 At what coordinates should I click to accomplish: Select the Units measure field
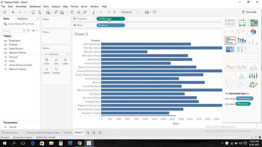12,61
